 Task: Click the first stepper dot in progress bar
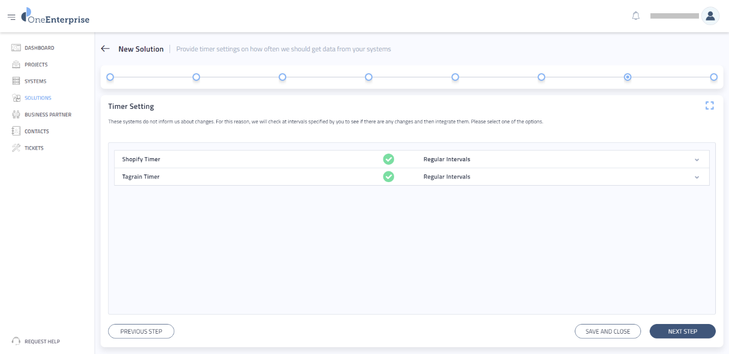tap(110, 77)
